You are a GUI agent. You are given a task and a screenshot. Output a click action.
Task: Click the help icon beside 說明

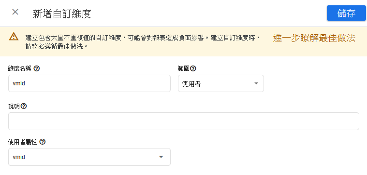(x=24, y=106)
